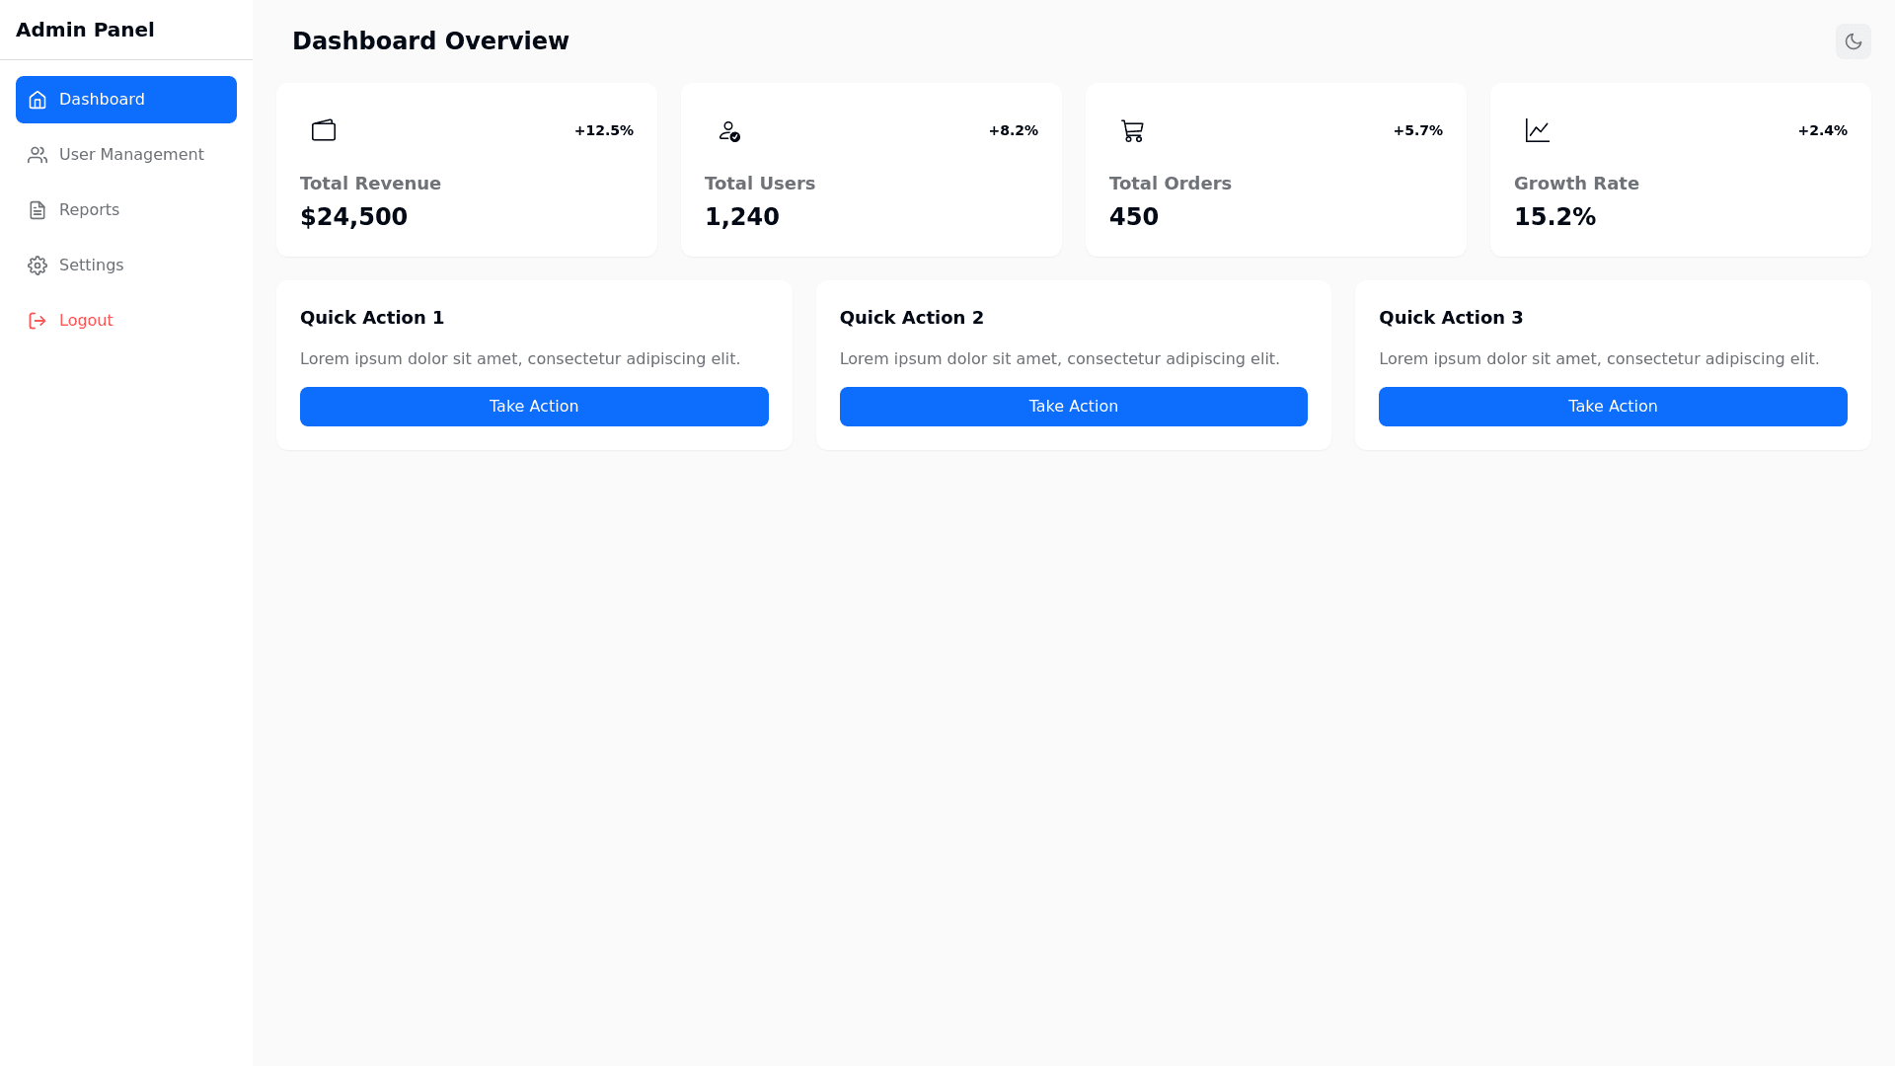
Task: Log out via the Logout link
Action: tap(86, 321)
